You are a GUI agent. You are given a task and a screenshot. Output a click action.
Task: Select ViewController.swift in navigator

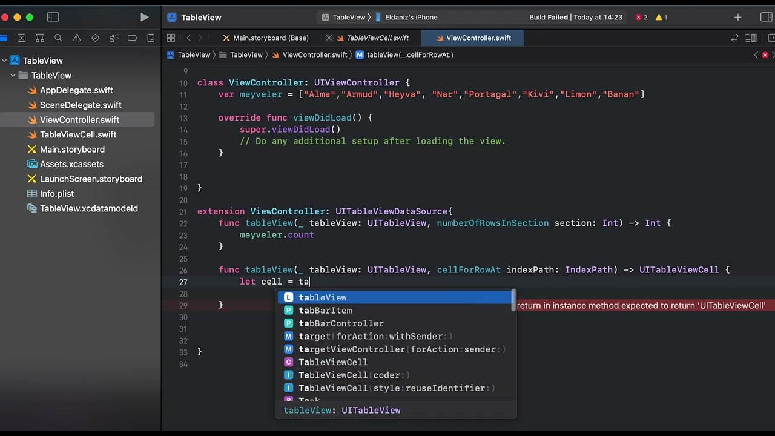79,120
